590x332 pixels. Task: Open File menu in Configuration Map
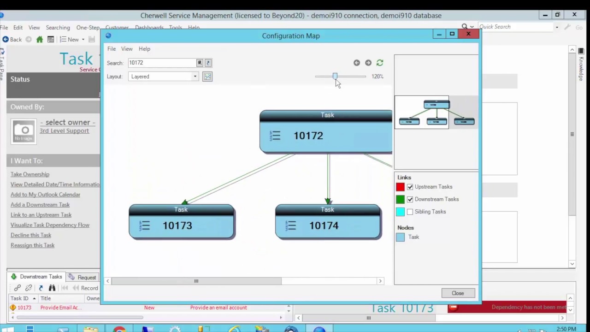tap(112, 49)
